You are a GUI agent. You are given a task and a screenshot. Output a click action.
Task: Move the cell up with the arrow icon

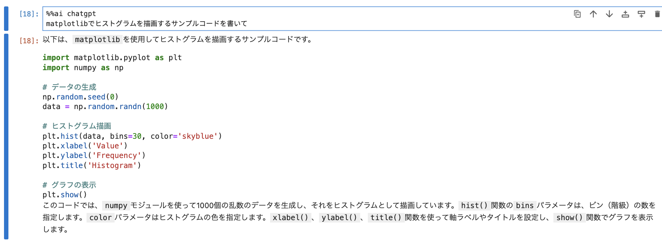(x=593, y=14)
